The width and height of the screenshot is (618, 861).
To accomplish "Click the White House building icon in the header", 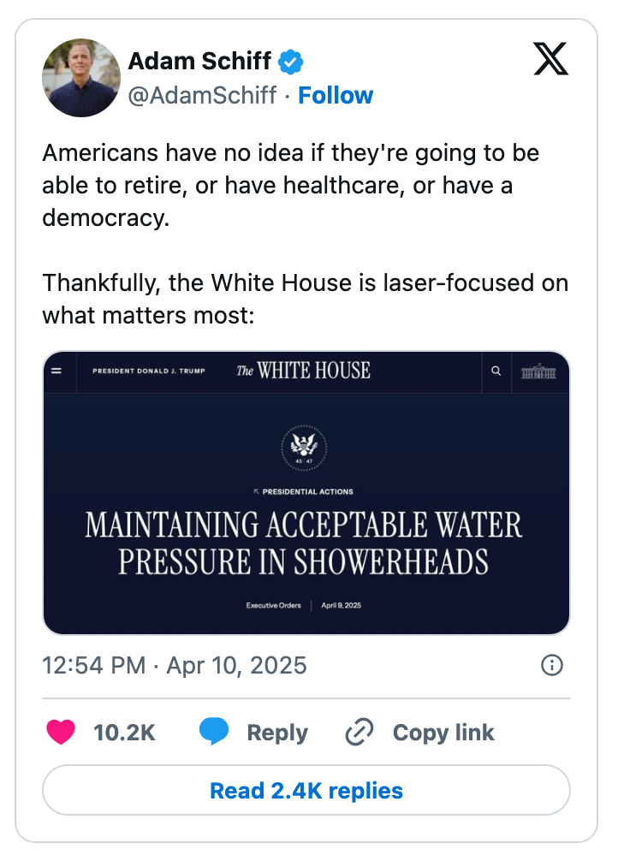I will [x=539, y=372].
